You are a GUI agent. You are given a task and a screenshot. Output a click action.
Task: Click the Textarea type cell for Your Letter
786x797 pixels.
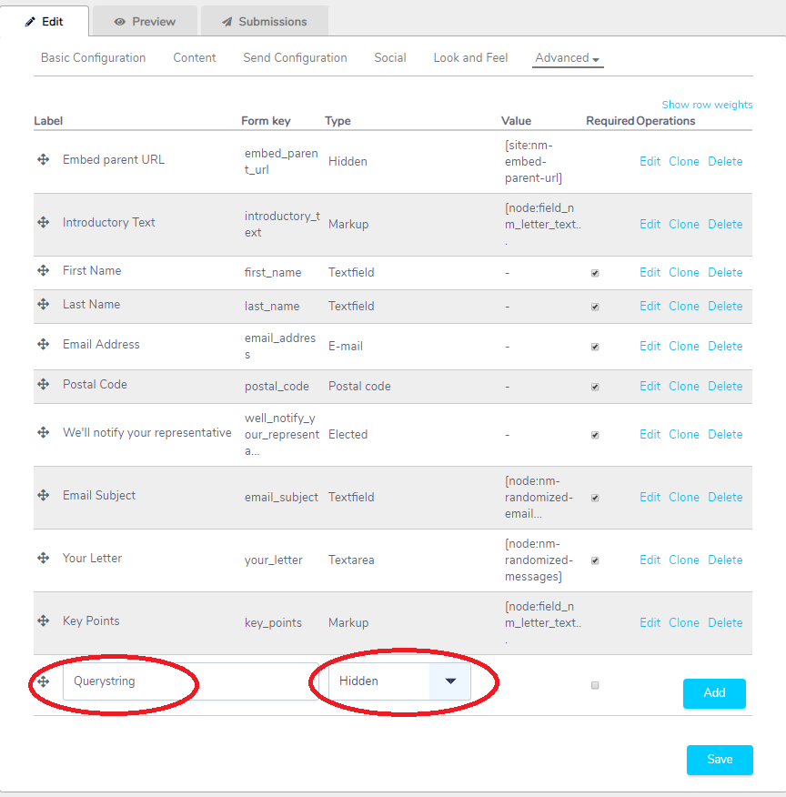click(351, 560)
